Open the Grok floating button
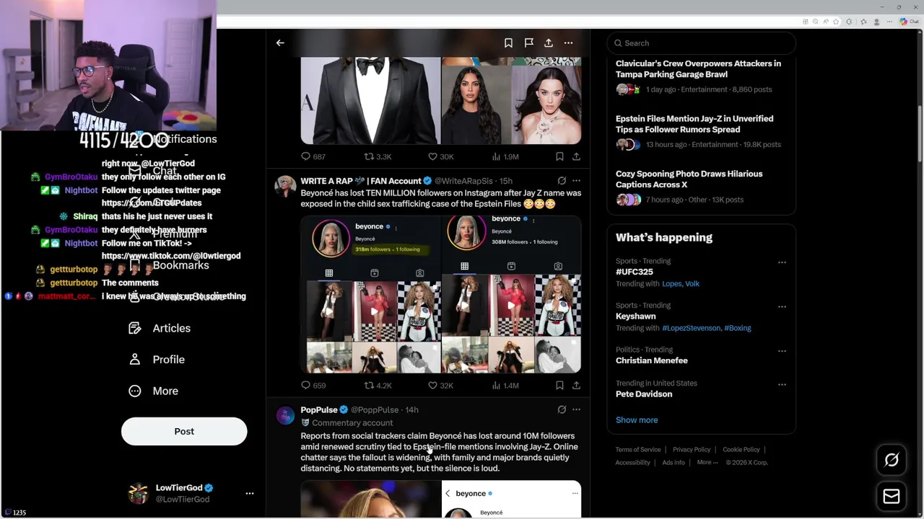Image resolution: width=924 pixels, height=519 pixels. 892,460
